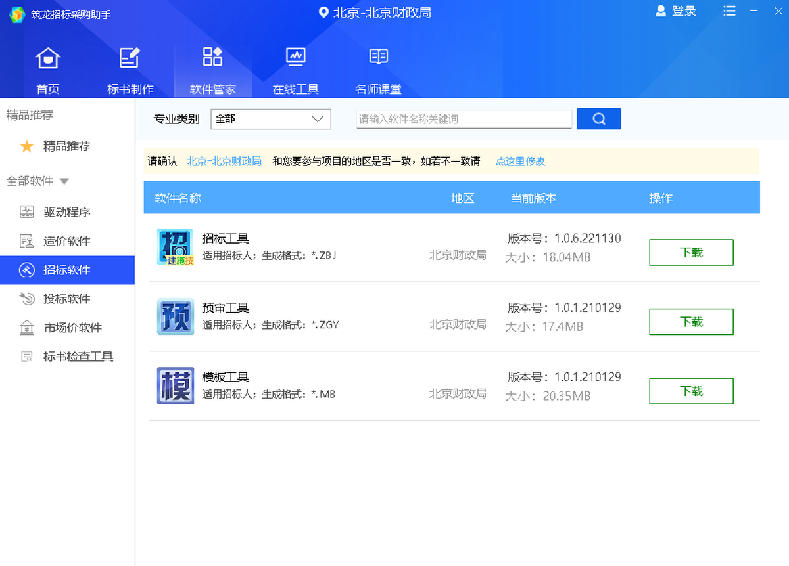Click the 操作 column header
Viewport: 789px width, 566px height.
click(661, 198)
